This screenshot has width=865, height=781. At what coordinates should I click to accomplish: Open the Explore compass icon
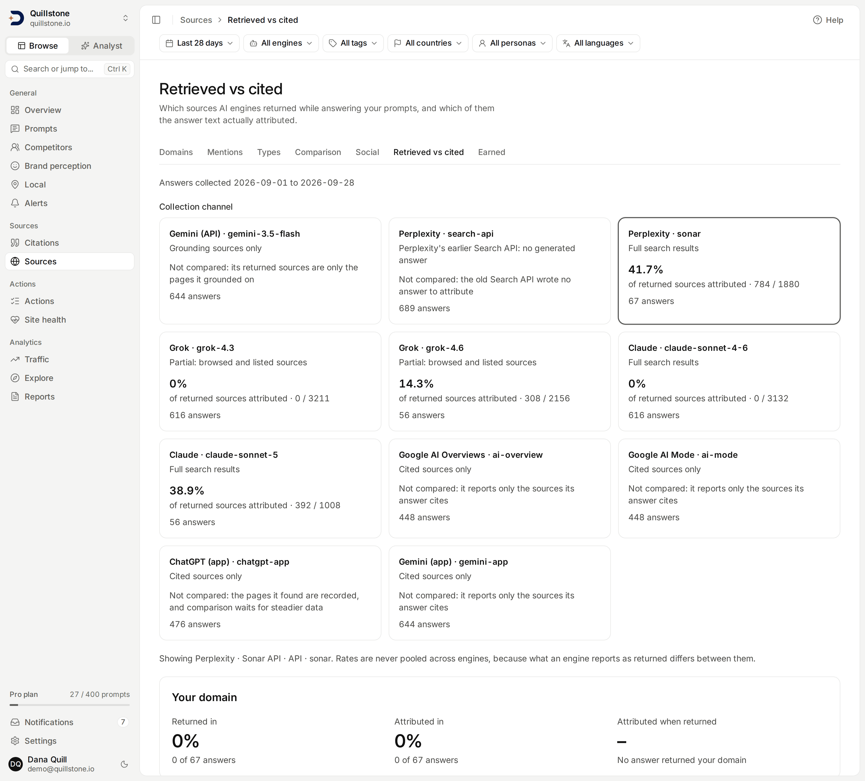15,378
